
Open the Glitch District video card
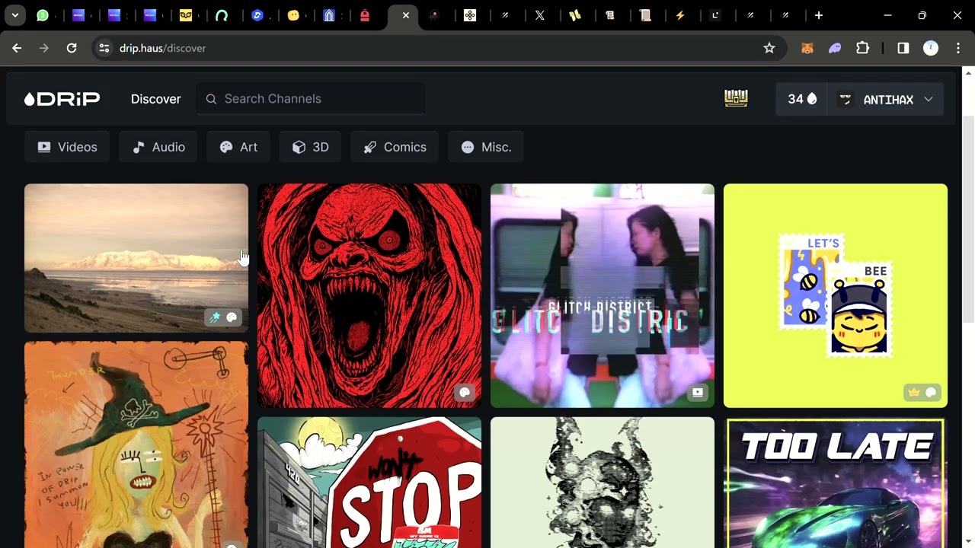[603, 295]
